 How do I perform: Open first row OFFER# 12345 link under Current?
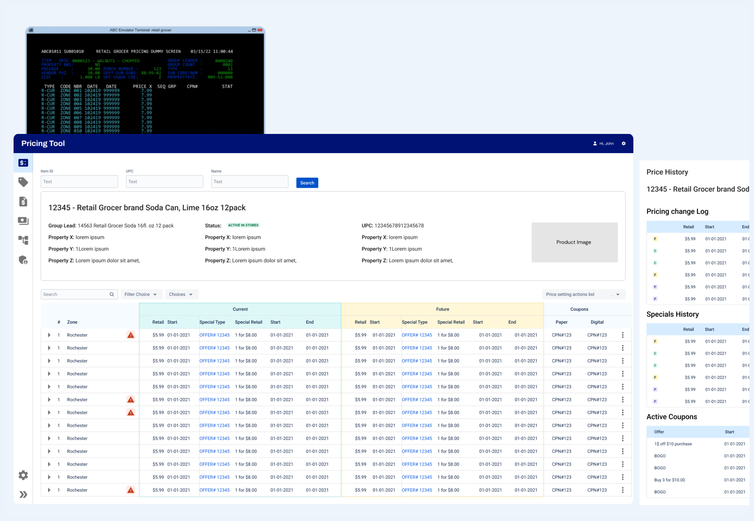tap(215, 335)
